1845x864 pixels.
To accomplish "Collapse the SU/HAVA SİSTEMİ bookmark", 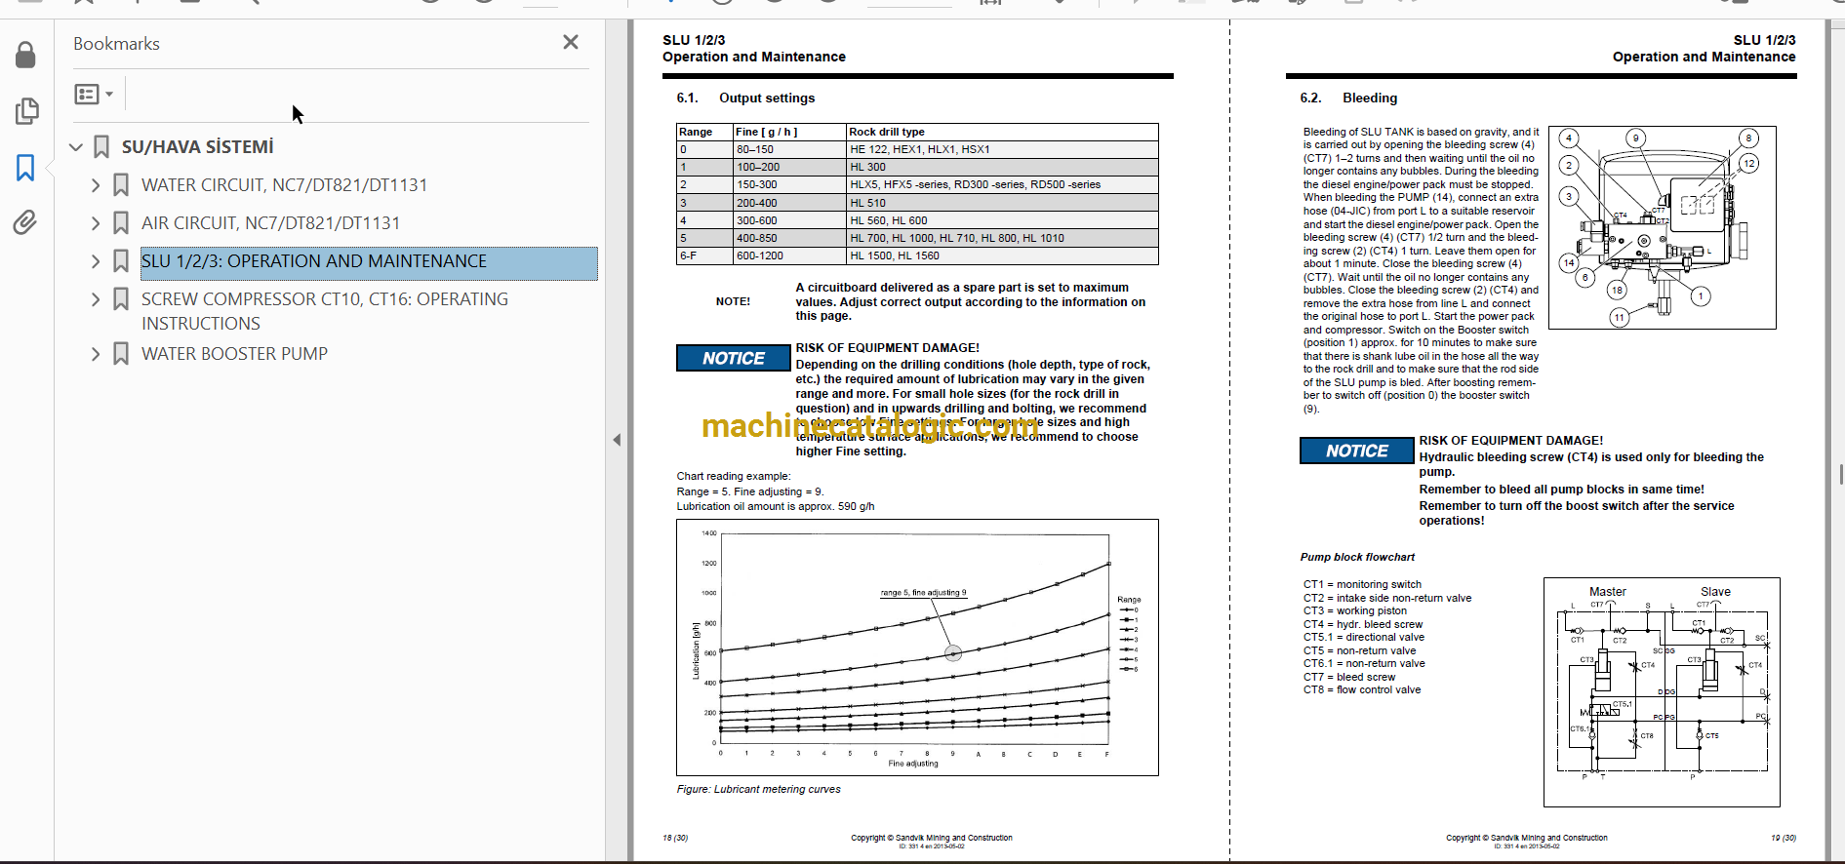I will pos(76,147).
